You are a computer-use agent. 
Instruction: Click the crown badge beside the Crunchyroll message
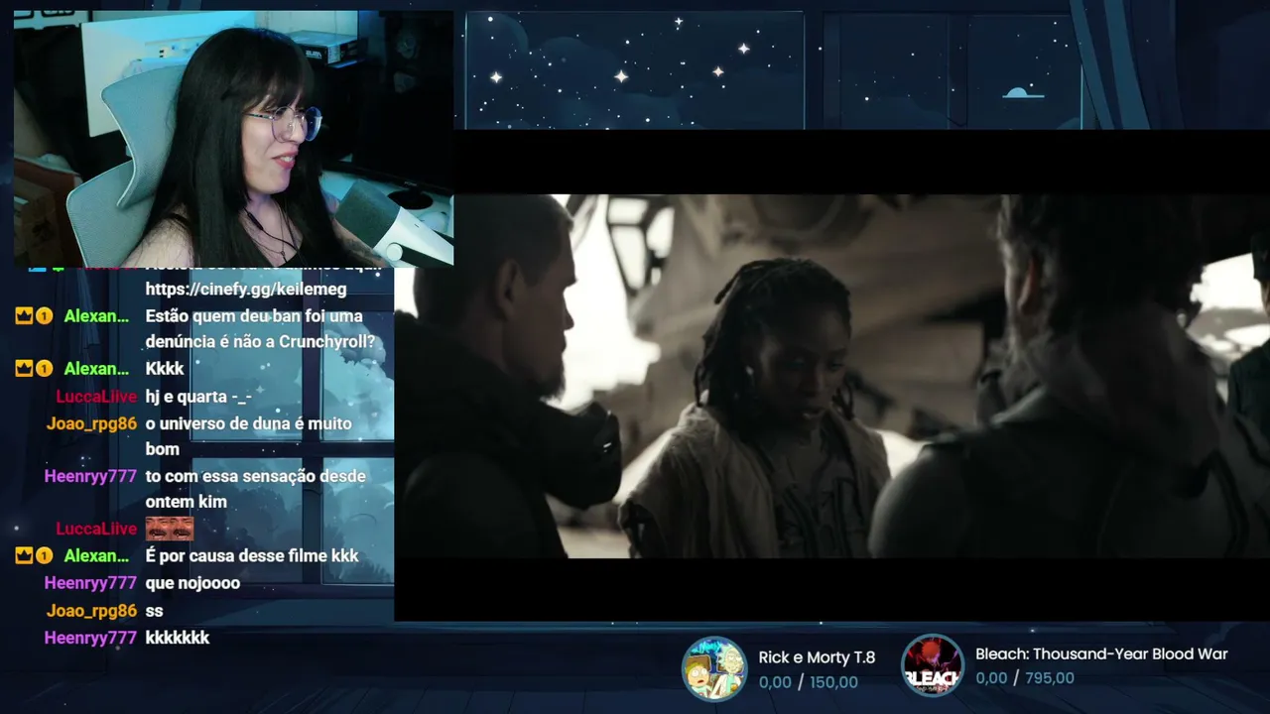tap(25, 316)
